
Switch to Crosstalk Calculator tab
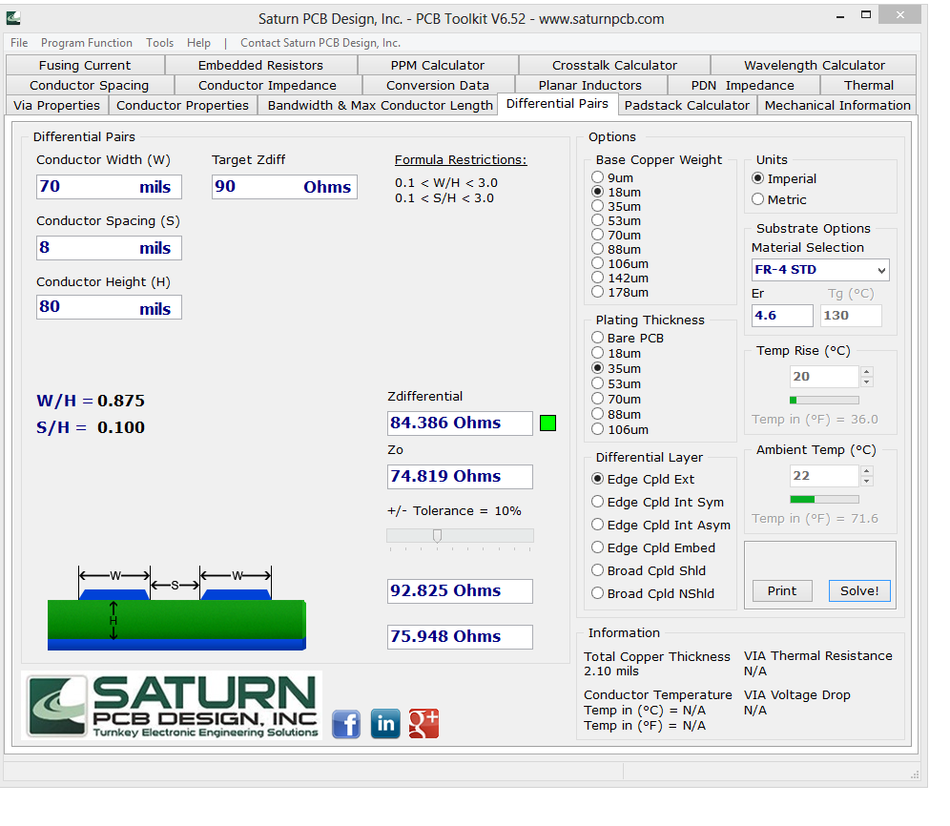614,66
